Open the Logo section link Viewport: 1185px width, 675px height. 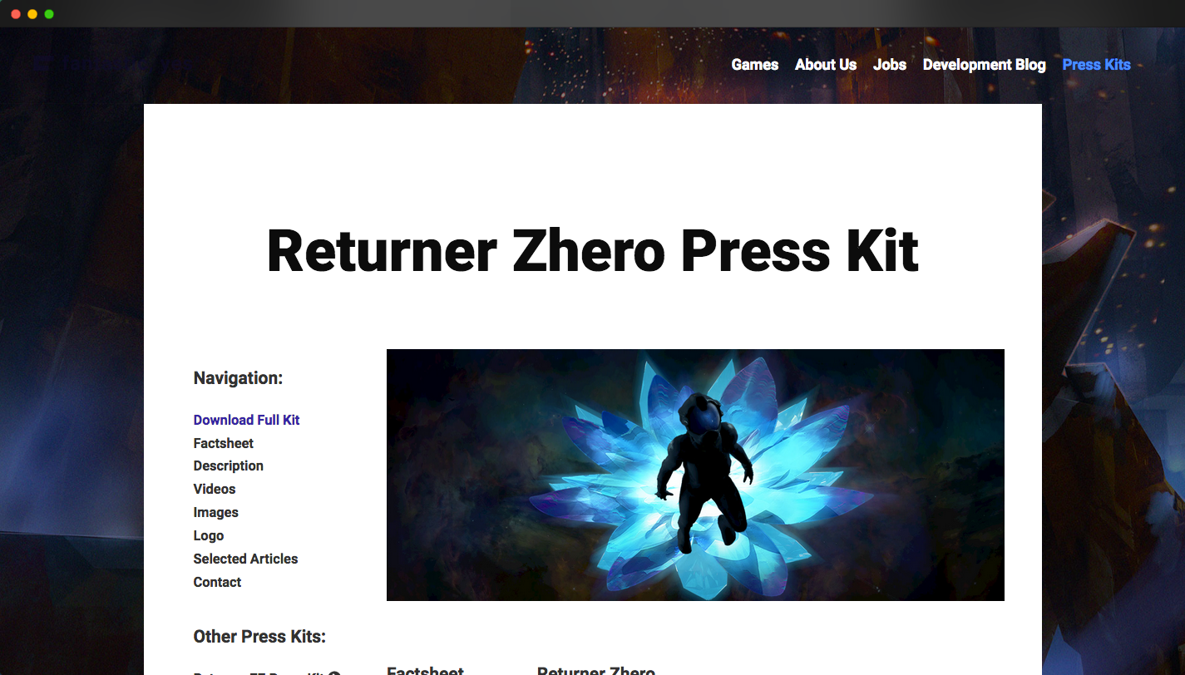point(208,535)
